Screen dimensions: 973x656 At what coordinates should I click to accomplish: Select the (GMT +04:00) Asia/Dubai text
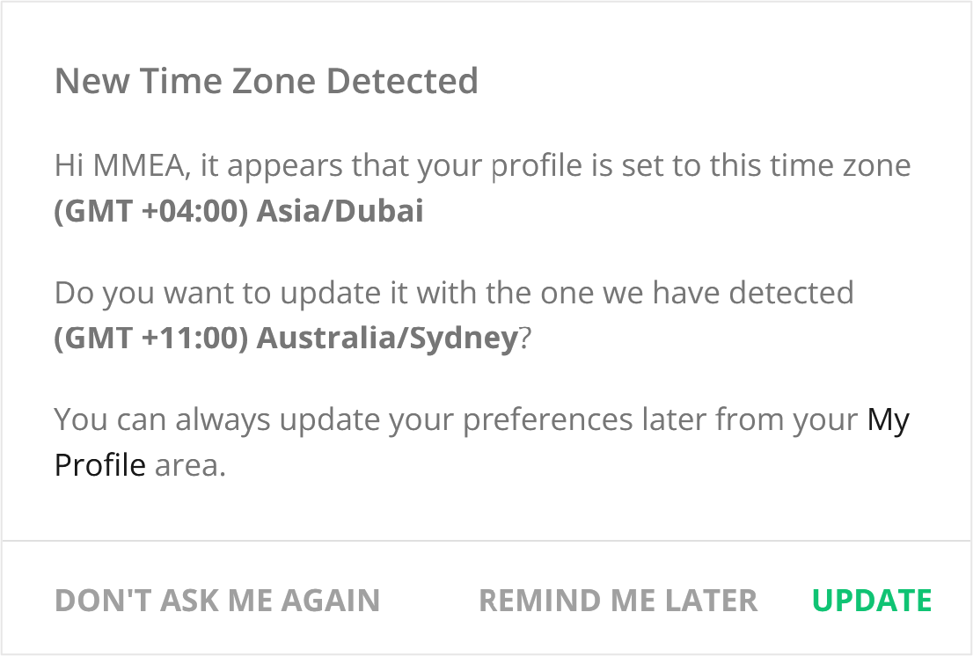point(239,211)
